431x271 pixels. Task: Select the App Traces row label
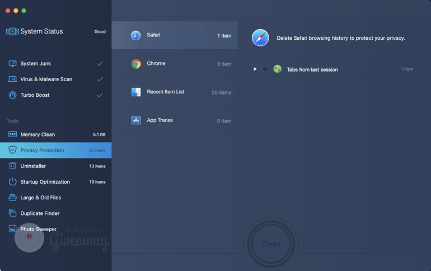160,120
